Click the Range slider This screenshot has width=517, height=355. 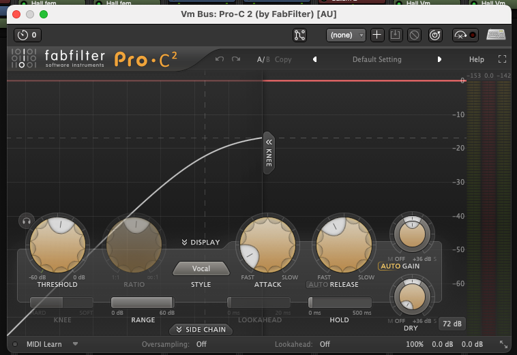[143, 303]
